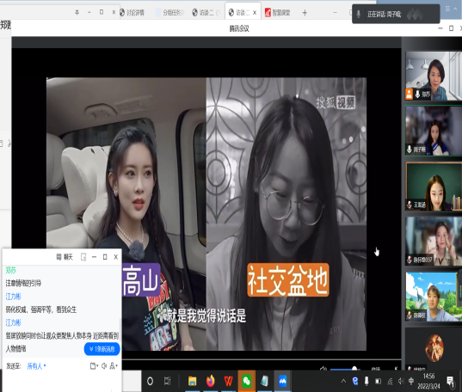Screen dimensions: 462x392
Task: Mute the video player volume icon
Action: click(323, 369)
